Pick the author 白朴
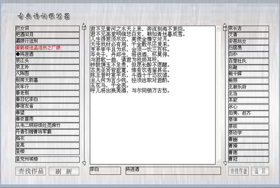The image size is (280, 188). [249, 55]
